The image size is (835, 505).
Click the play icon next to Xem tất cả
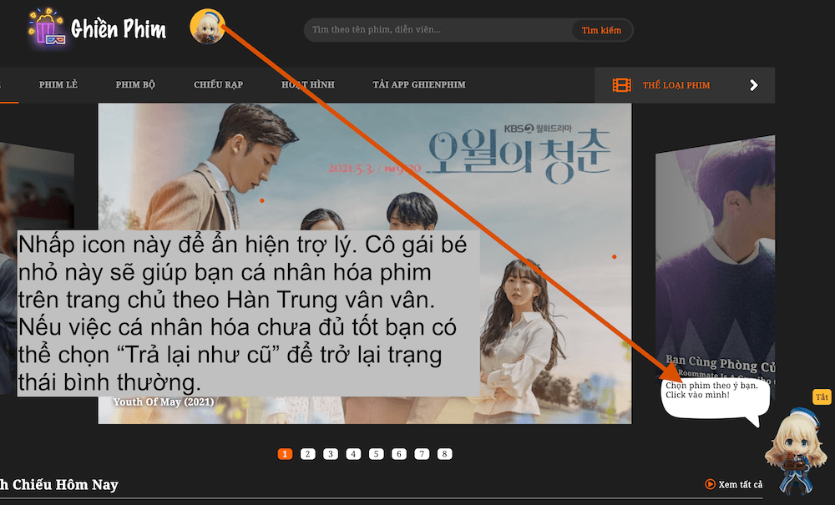tap(710, 484)
